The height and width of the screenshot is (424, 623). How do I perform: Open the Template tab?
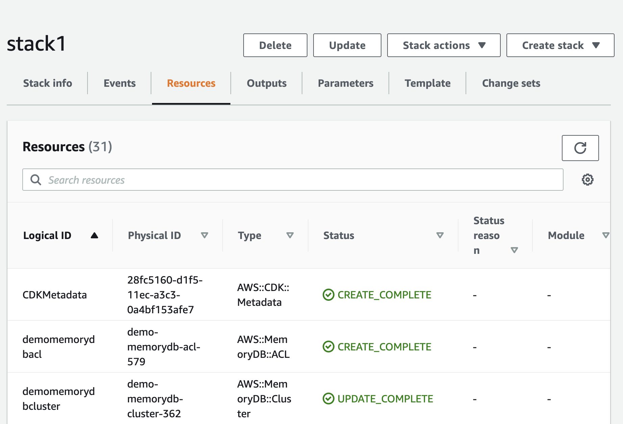click(427, 83)
